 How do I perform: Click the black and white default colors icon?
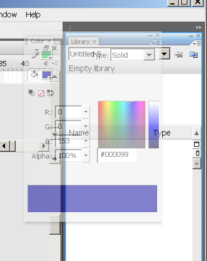tap(31, 92)
